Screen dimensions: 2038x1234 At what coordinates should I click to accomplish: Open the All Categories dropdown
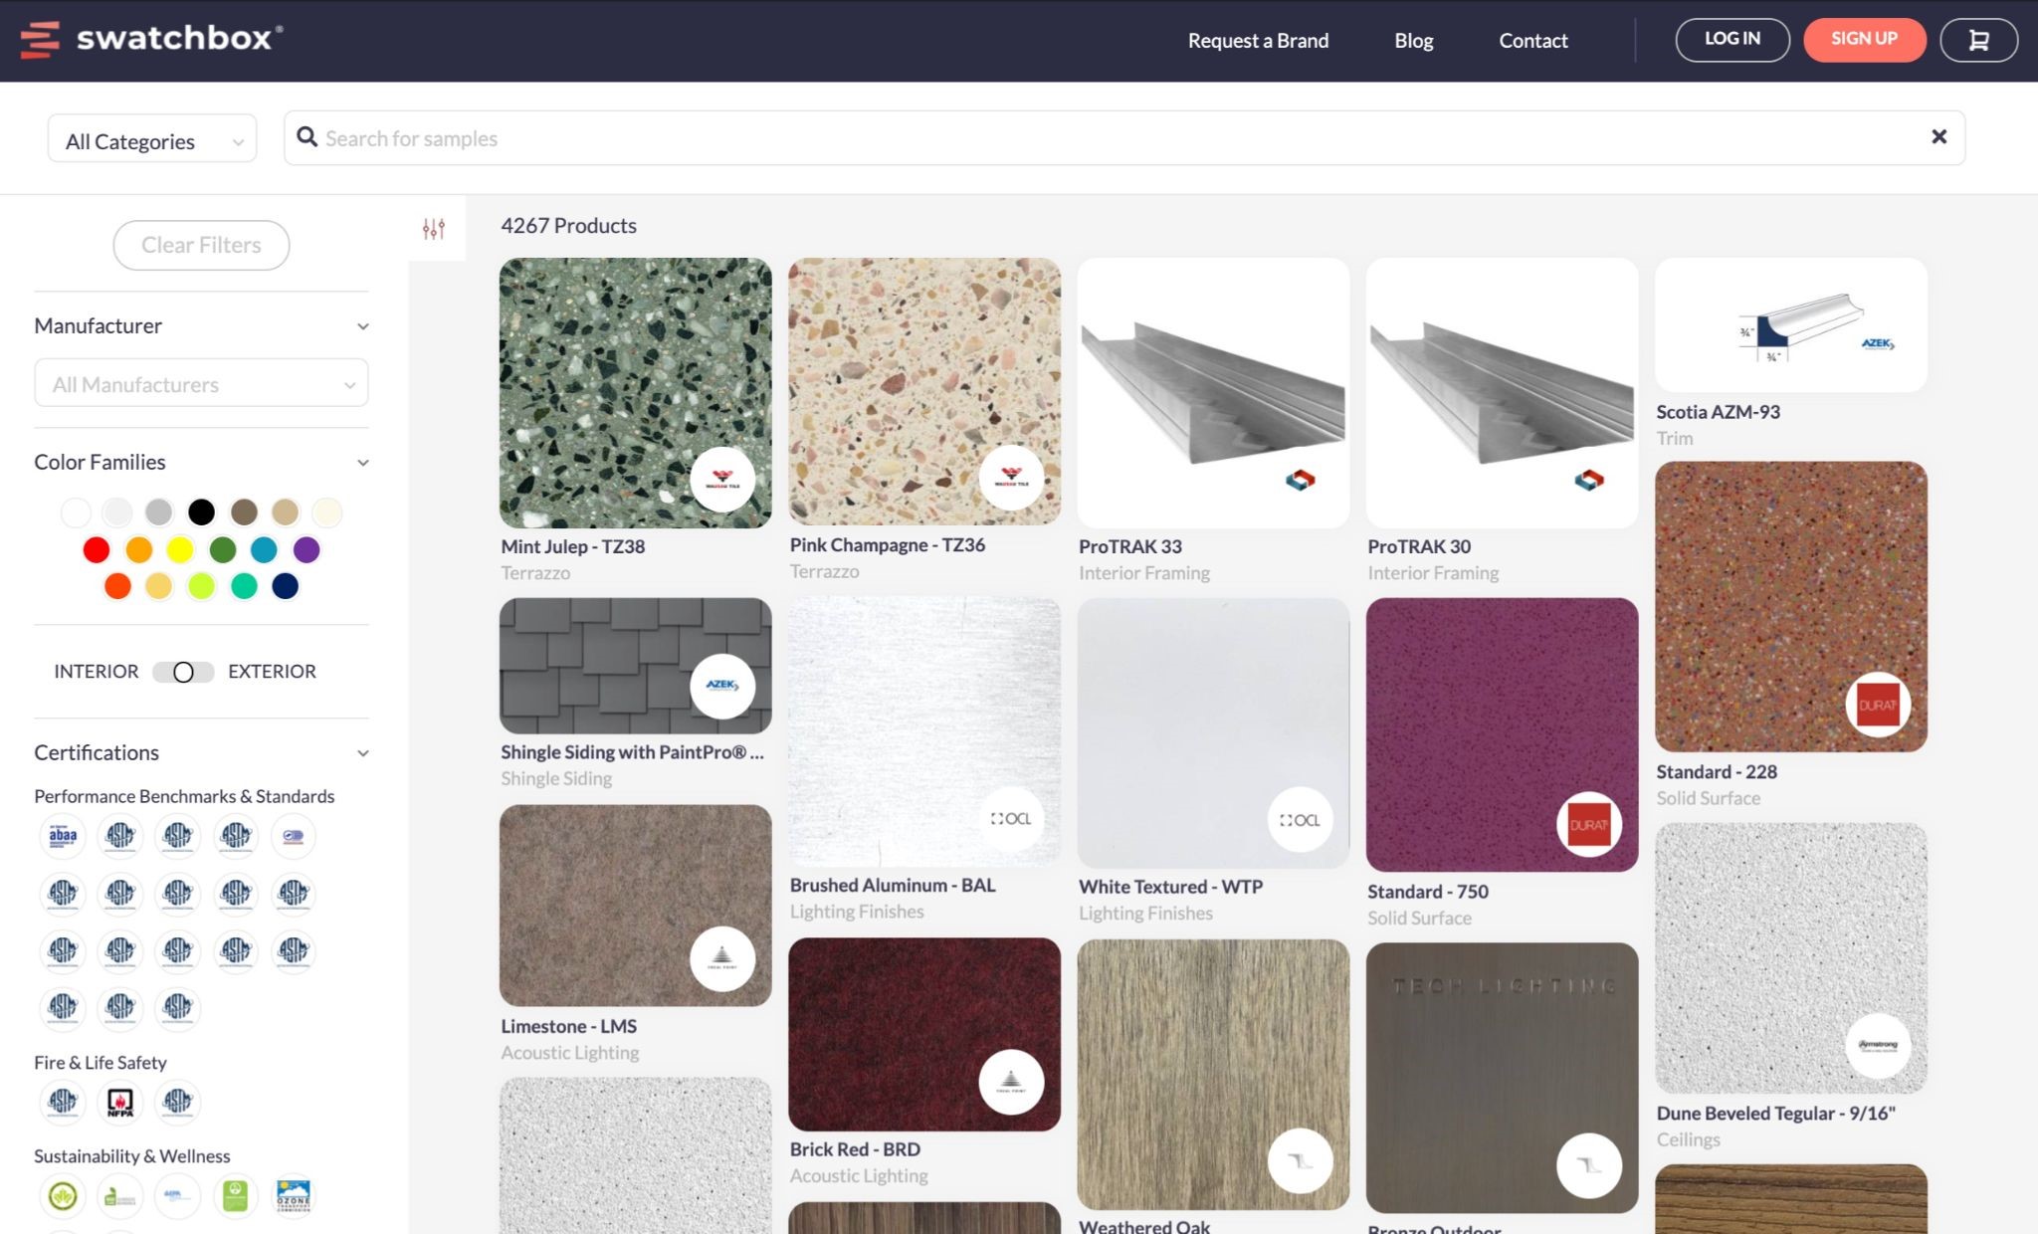coord(152,141)
